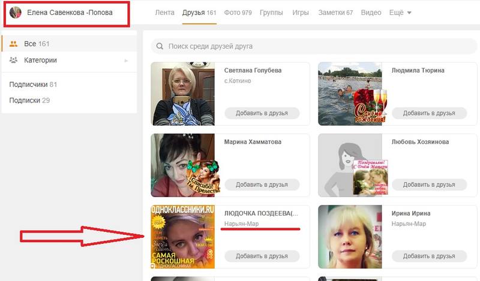The image size is (480, 281).
Task: Open ЛЮДОЧКА ПОЗДЕЕВА profile name
Action: tap(261, 213)
